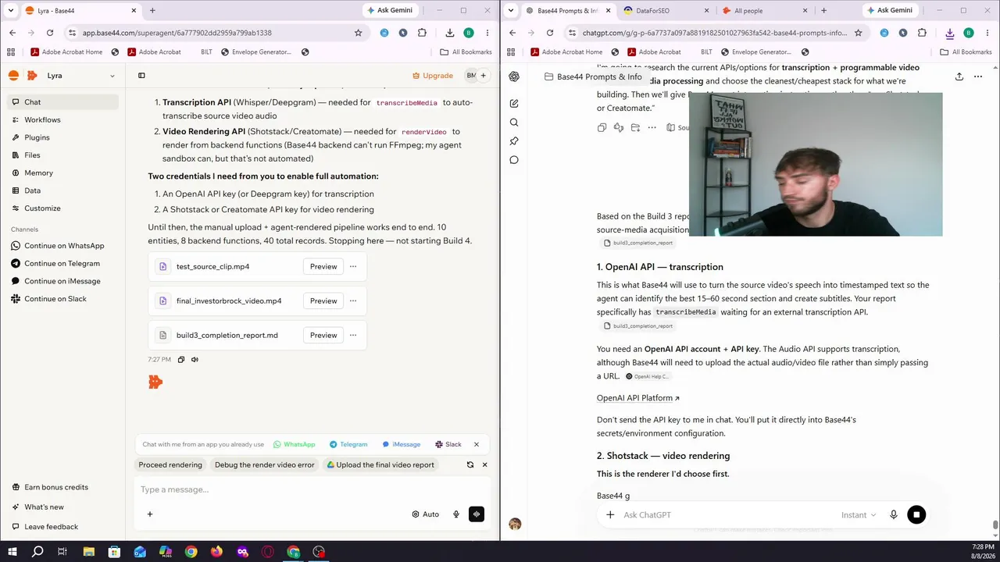
Task: Open Customize in the Base44 sidebar
Action: click(62, 208)
